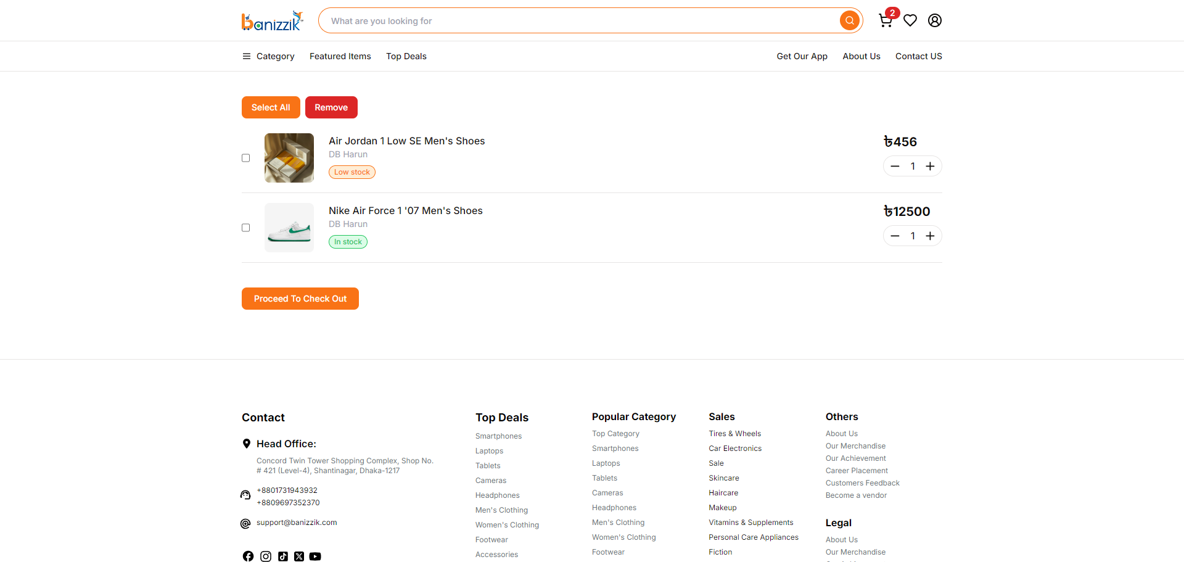
Task: Click the orange search magnifier button
Action: pyautogui.click(x=849, y=20)
